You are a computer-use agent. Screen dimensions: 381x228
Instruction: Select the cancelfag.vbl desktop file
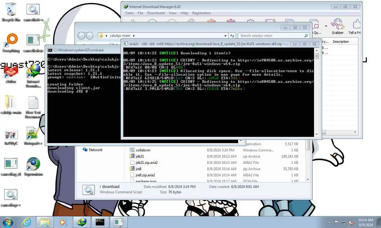coord(11,167)
